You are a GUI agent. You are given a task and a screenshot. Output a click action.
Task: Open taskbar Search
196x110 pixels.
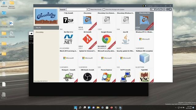pos(80,108)
